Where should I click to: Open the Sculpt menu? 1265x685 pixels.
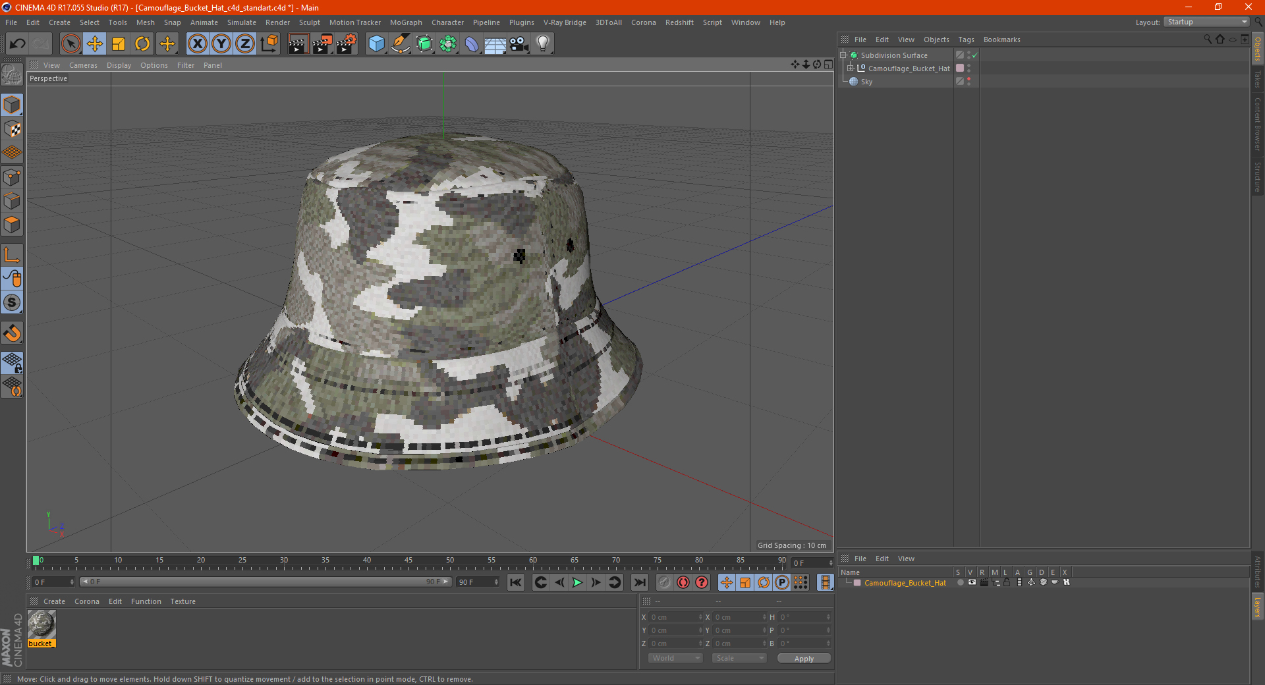coord(309,22)
